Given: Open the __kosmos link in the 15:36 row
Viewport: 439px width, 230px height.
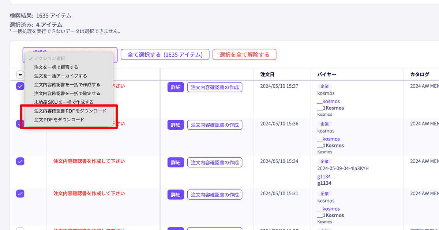Looking at the screenshot, I should click(x=329, y=139).
